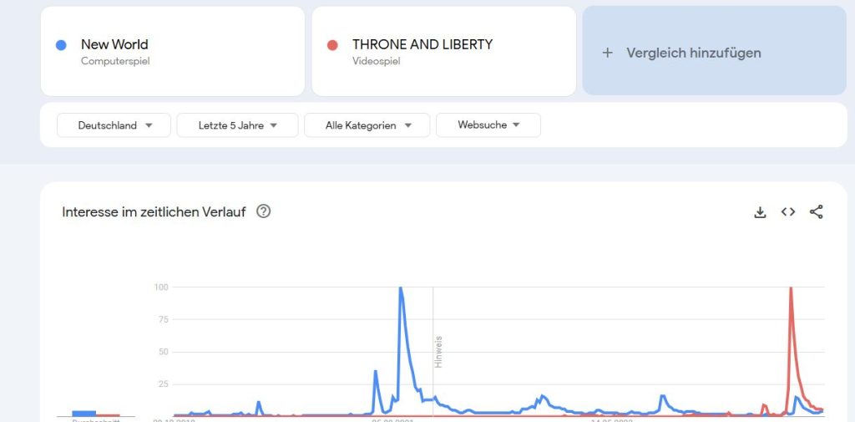Open the Alle Kategorien dropdown
This screenshot has width=855, height=422.
click(367, 125)
